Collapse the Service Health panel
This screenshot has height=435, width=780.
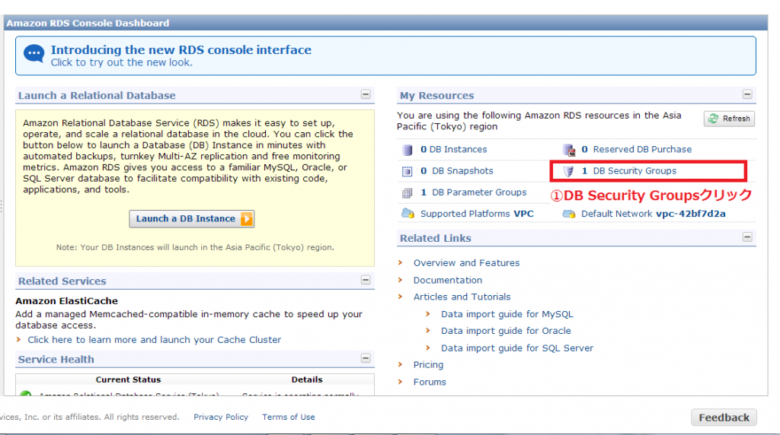366,358
